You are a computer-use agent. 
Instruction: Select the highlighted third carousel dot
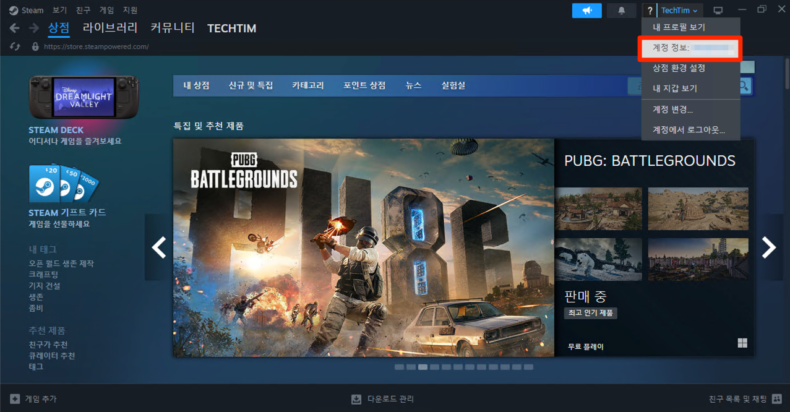click(423, 367)
